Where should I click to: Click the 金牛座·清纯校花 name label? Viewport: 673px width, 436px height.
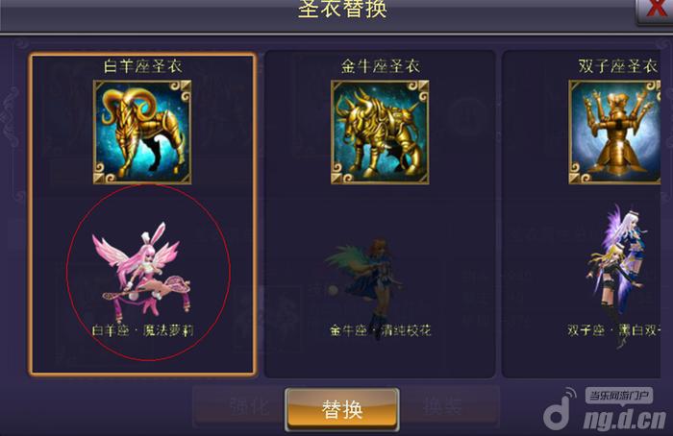tap(380, 330)
